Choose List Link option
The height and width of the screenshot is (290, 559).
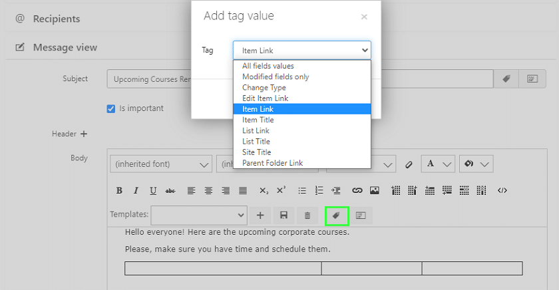pyautogui.click(x=302, y=131)
